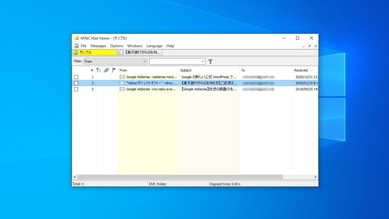
Task: Open the Filter field dropdown showing From
Action: click(x=115, y=61)
